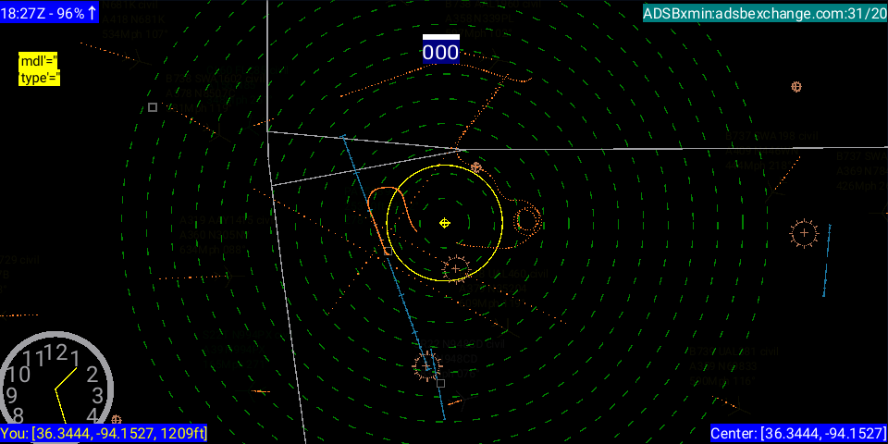Click the You: position coordinates readout
888x444 pixels.
pyautogui.click(x=104, y=434)
